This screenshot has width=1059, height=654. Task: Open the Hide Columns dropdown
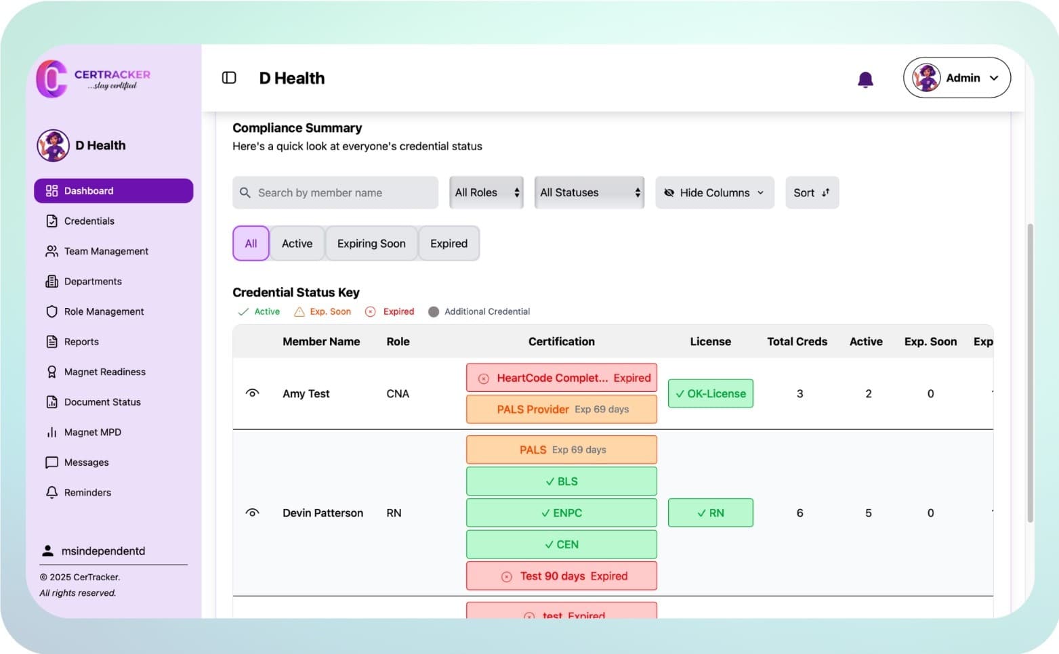click(714, 192)
